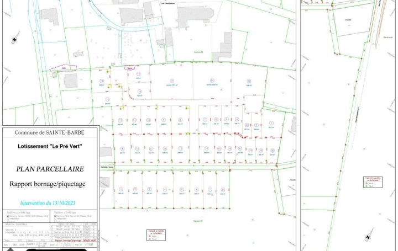The height and width of the screenshot is (251, 398).
Task: Click the right magenta dashed label above lot 15
Action: (x=130, y=68)
